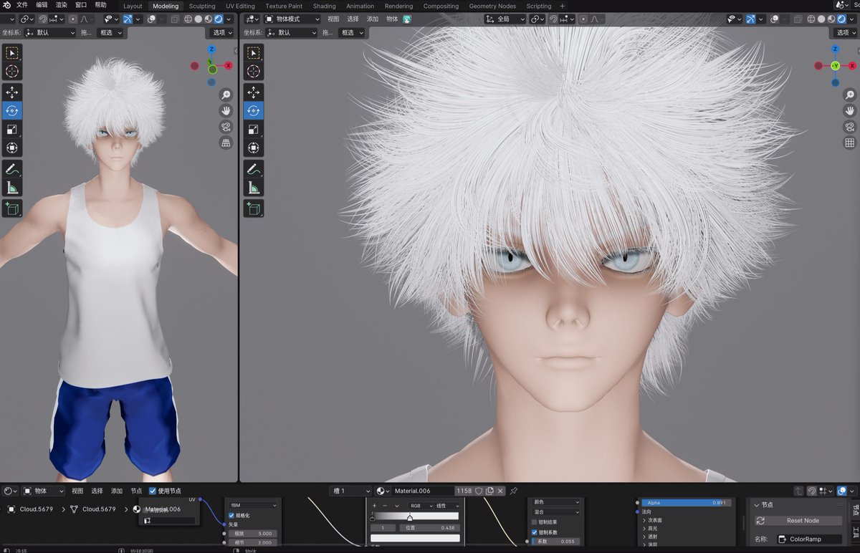
Task: Toggle the 钳制系数 checkbox
Action: pos(535,532)
